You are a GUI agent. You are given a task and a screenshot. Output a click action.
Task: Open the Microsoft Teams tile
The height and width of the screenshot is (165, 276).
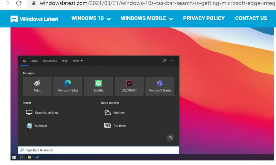click(x=160, y=86)
